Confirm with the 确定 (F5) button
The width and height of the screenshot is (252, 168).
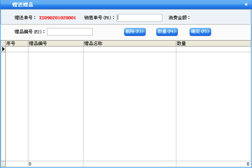click(200, 31)
